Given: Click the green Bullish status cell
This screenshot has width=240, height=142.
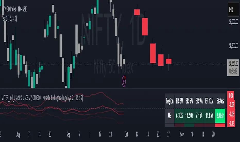Looking at the screenshot, I should [220, 116].
